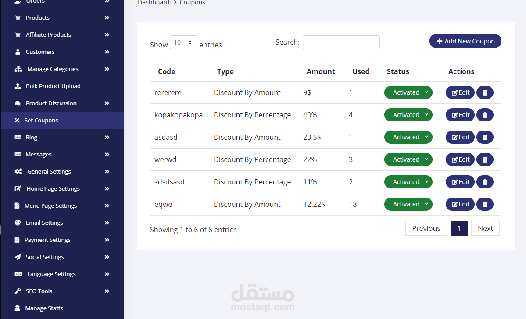Image resolution: width=526 pixels, height=319 pixels.
Task: Open Set Coupons menu item
Action: pyautogui.click(x=41, y=120)
